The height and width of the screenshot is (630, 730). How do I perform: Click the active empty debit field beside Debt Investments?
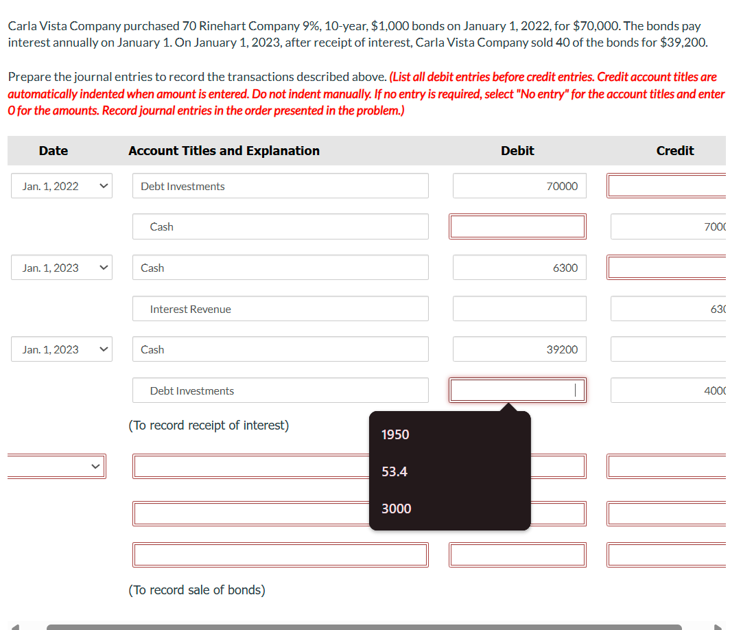[517, 390]
